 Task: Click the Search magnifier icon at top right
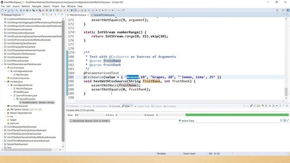pyautogui.click(x=277, y=10)
